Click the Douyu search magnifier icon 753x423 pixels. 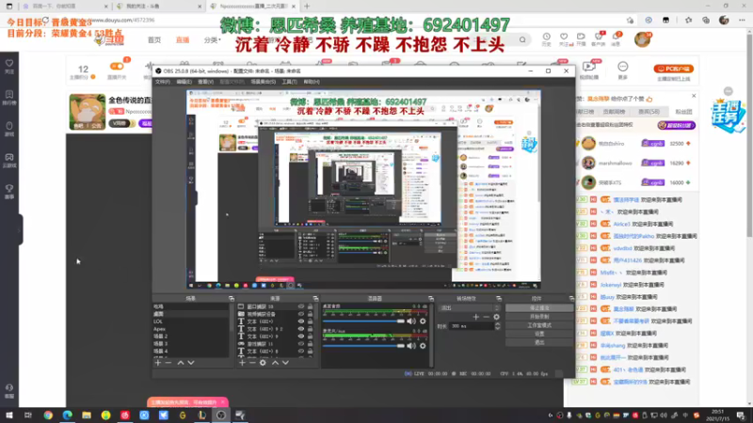[x=522, y=39]
